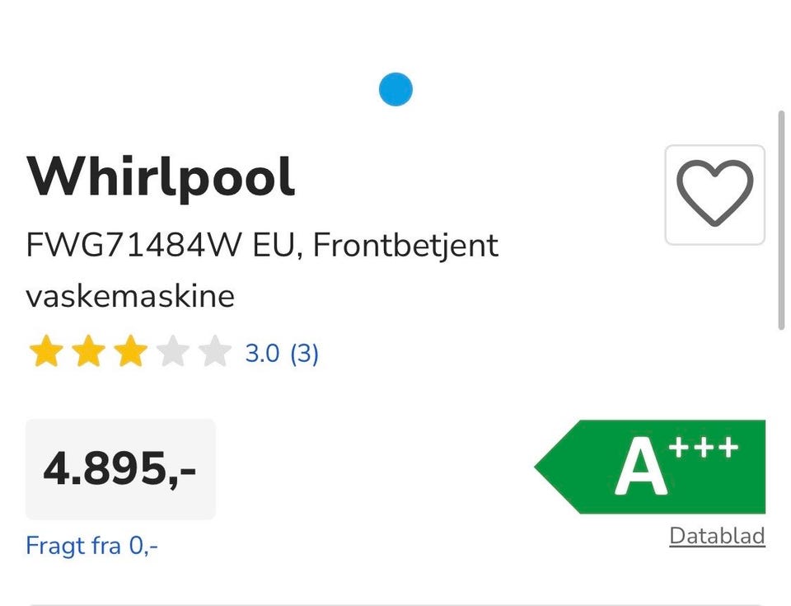Click the word 'Frontbetjent' in the title
Image resolution: width=791 pixels, height=606 pixels.
[406, 246]
